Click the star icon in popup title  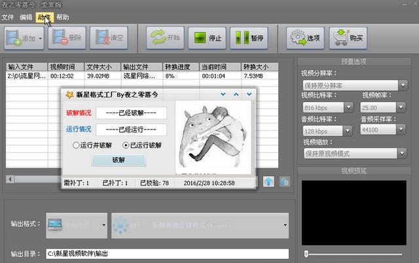70,94
